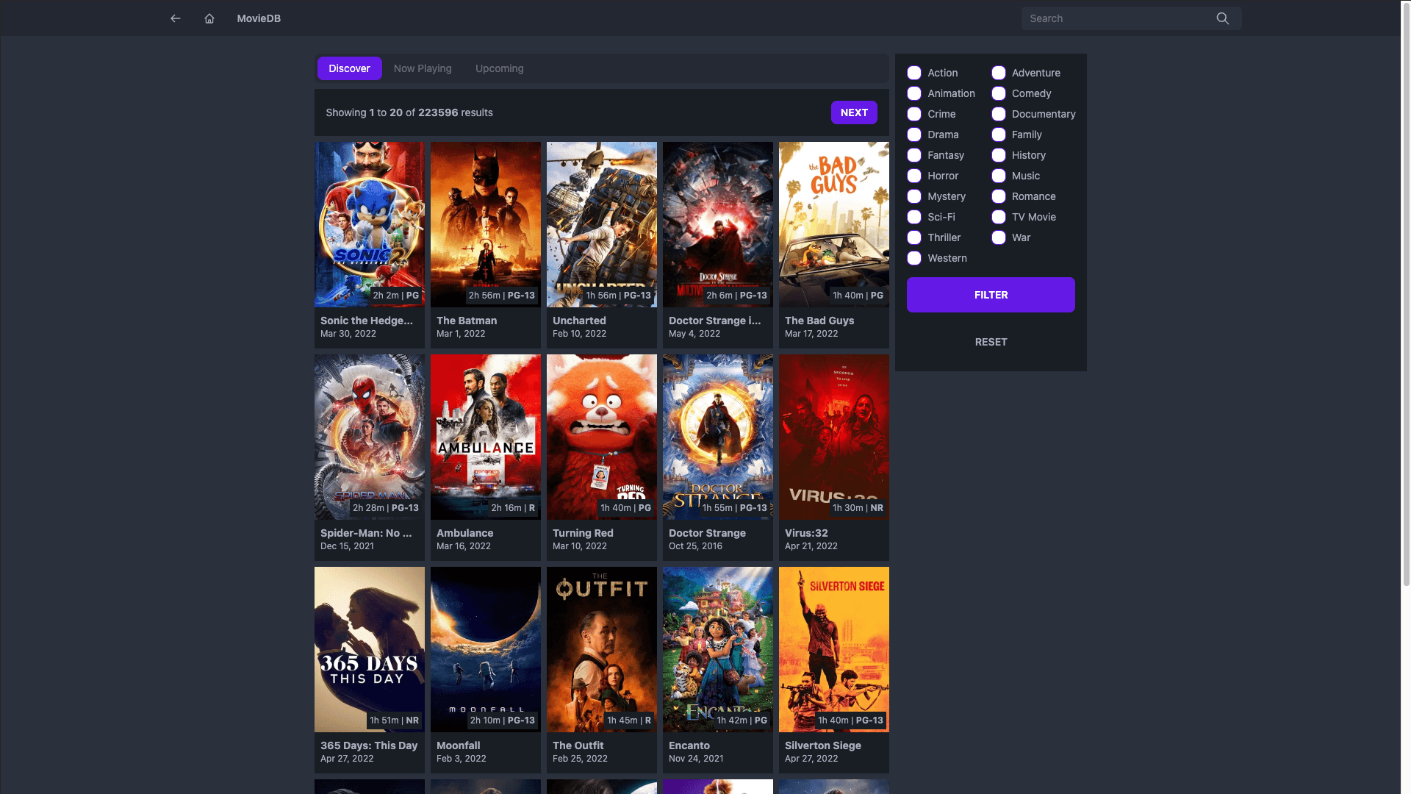Click the 'The Bad Guys' title text
The image size is (1411, 794).
[x=819, y=321]
